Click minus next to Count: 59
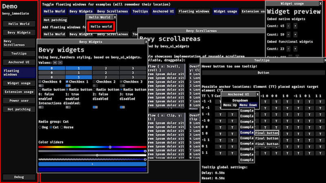Image resolution: width=326 pixels, height=183 pixels. click(x=289, y=35)
